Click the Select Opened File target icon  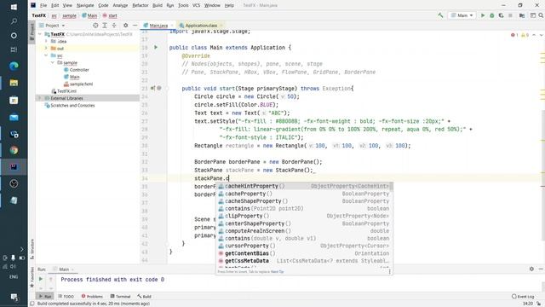pos(95,26)
